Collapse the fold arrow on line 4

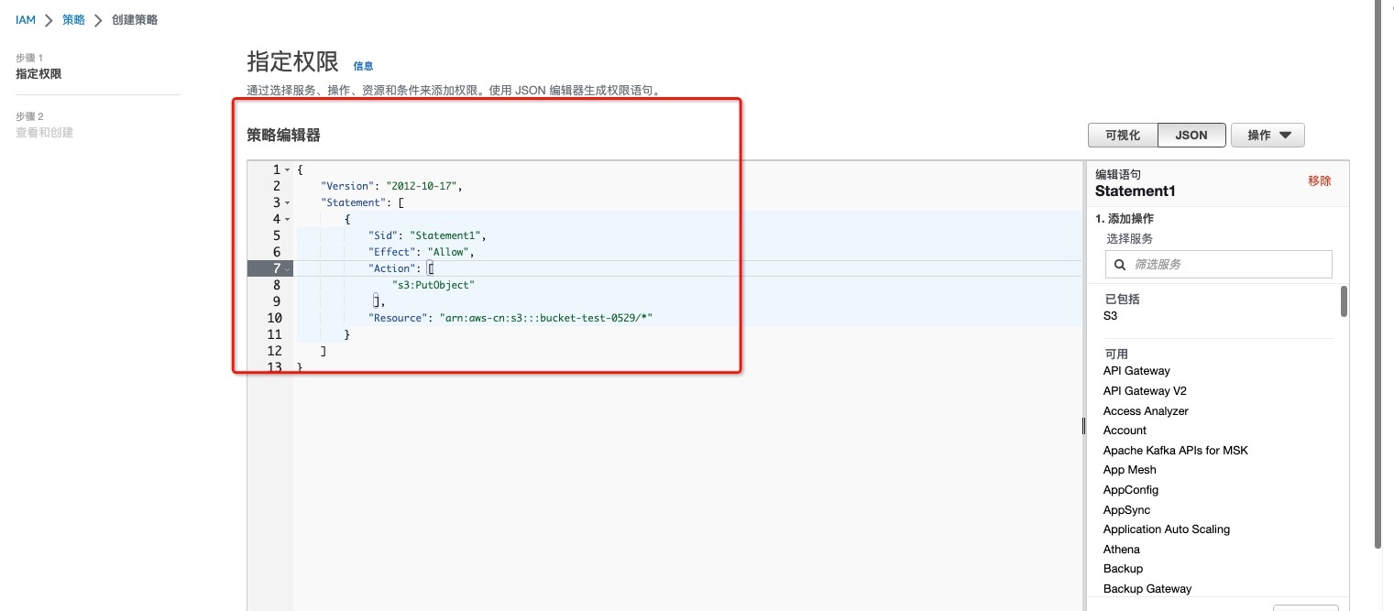click(x=288, y=219)
